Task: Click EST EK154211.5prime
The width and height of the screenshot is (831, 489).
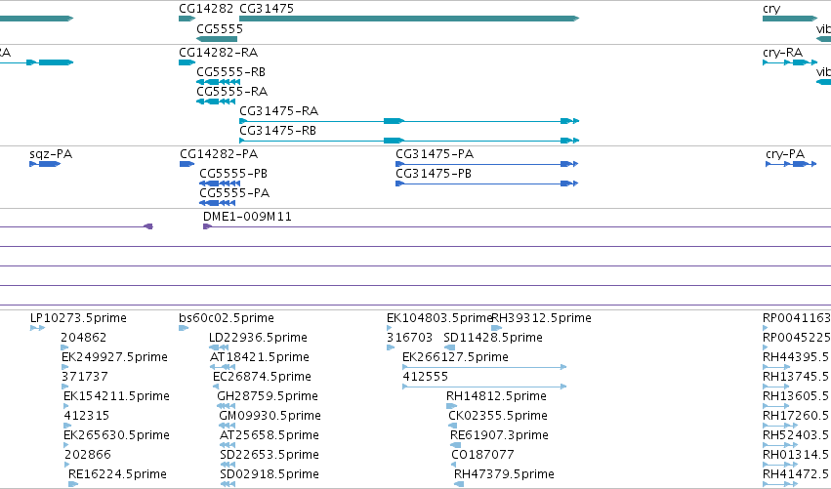Action: coord(67,406)
